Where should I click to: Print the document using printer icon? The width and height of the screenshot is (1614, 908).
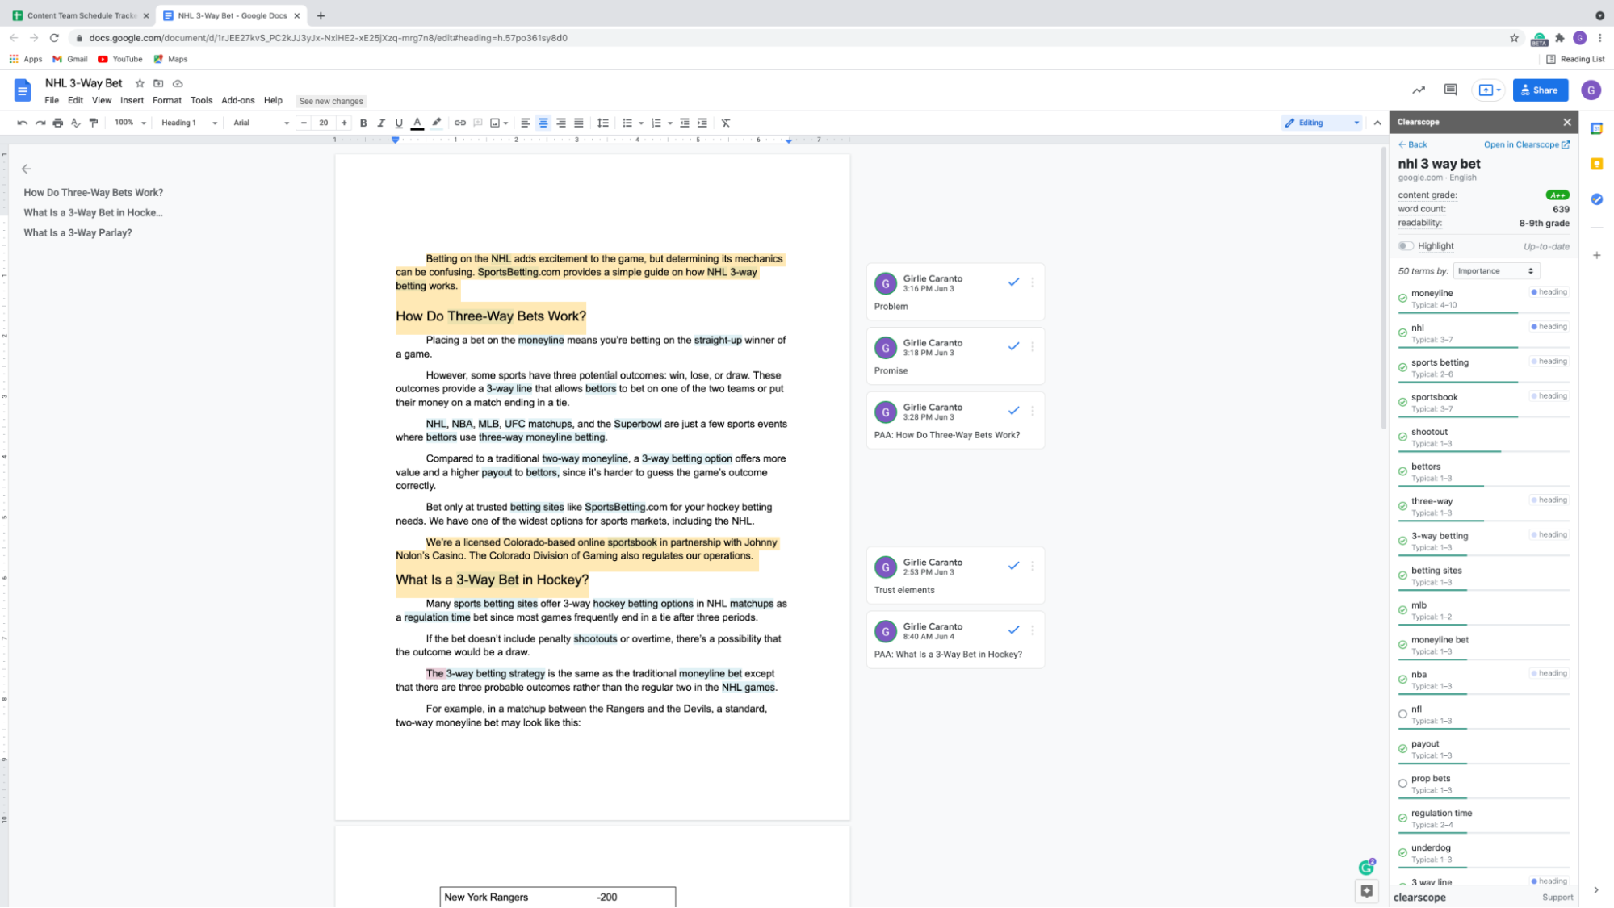point(57,123)
